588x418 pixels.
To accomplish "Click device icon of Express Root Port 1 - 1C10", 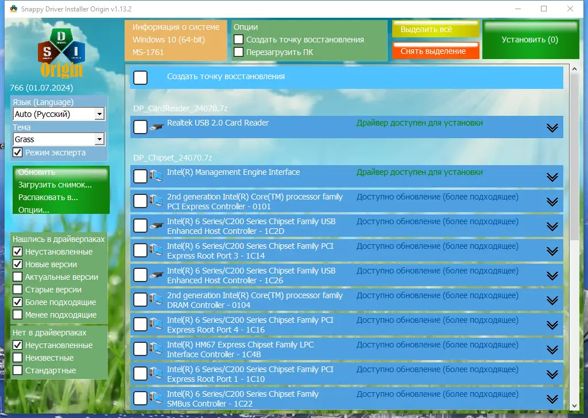I will coord(156,374).
